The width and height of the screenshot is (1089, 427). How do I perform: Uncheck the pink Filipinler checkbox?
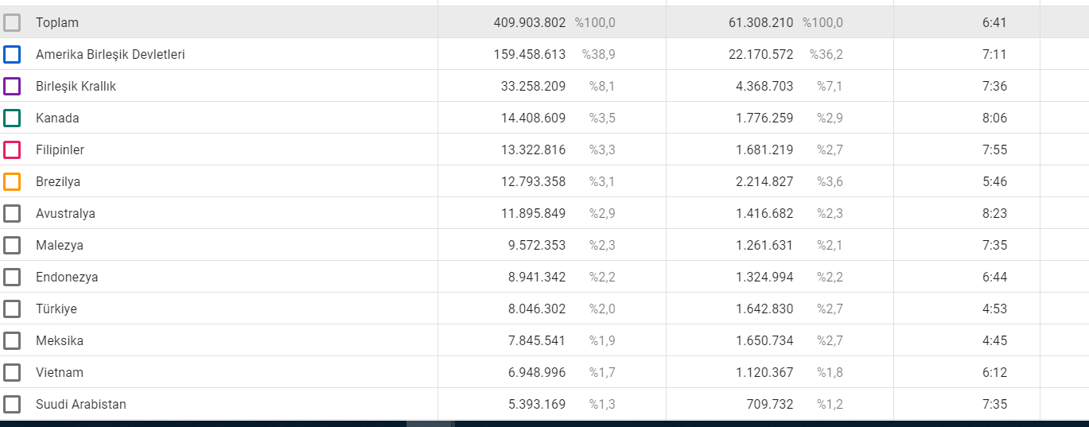[x=12, y=149]
